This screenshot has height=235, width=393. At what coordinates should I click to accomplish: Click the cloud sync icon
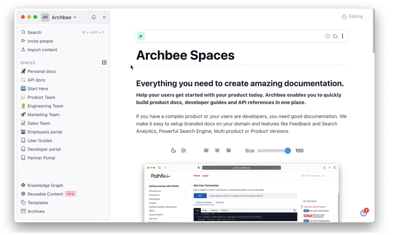(335, 36)
